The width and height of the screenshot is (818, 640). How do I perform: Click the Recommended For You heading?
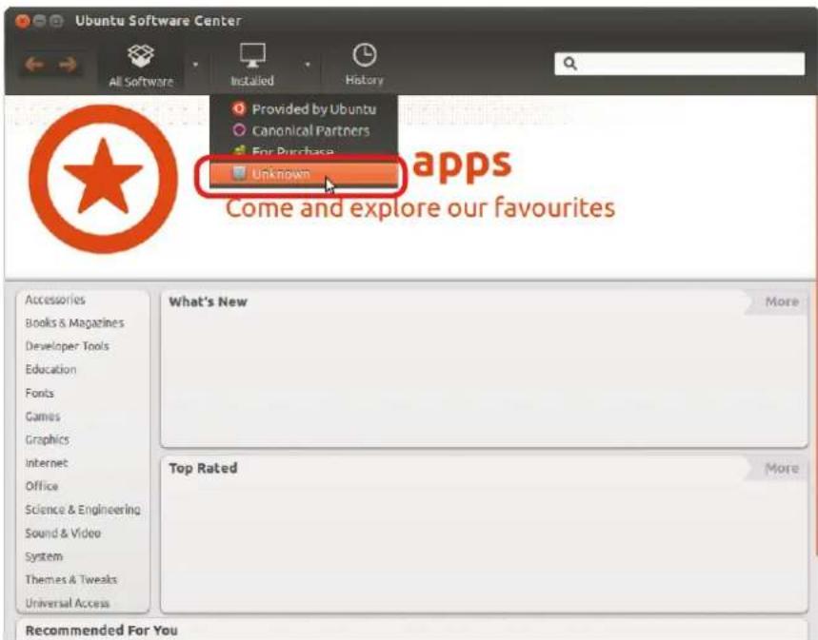pos(102,630)
